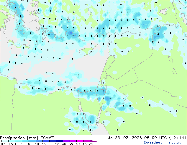Click the 0.1–0.5 mm legend color swatch
The height and width of the screenshot is (145, 187).
point(5,141)
